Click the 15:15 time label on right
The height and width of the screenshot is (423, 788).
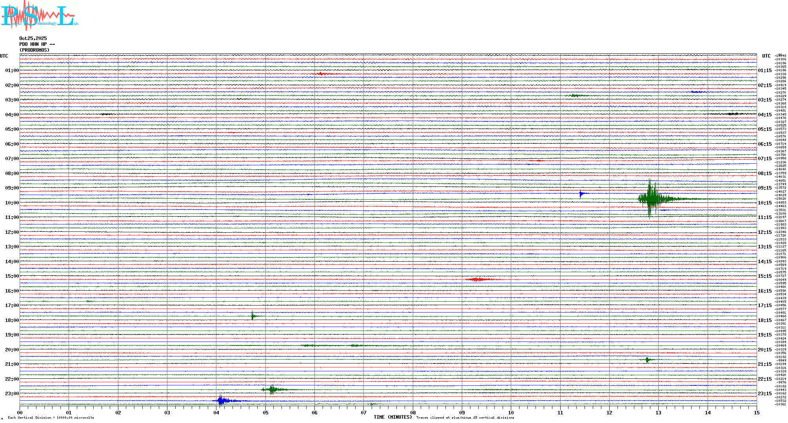[x=764, y=276]
